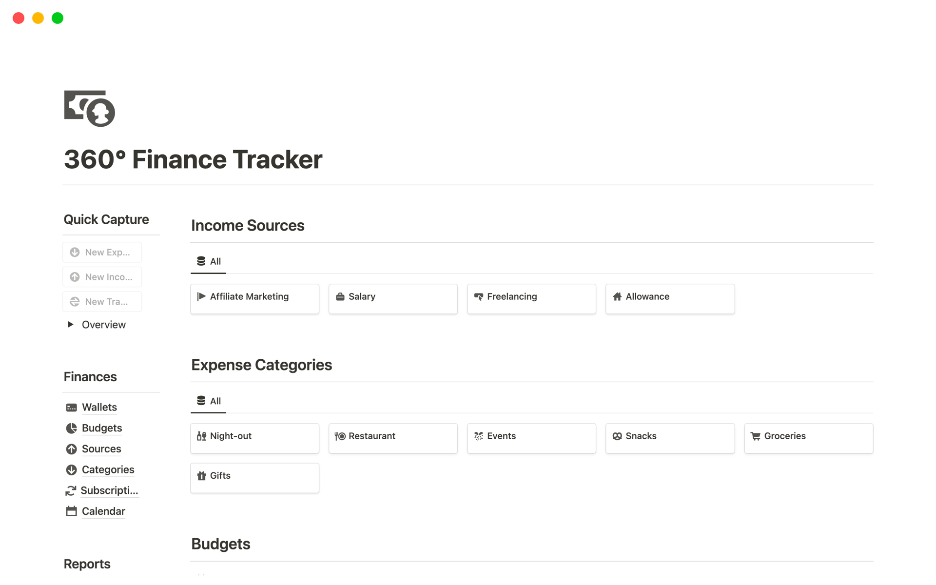
Task: Click the Gifts expense category card
Action: pos(255,475)
